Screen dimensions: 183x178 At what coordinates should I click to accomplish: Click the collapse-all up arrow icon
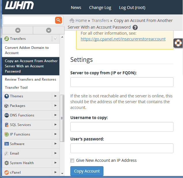pos(18,30)
